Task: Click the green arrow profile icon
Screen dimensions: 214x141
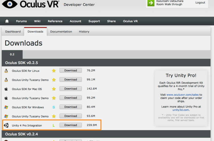Action: [151, 3]
